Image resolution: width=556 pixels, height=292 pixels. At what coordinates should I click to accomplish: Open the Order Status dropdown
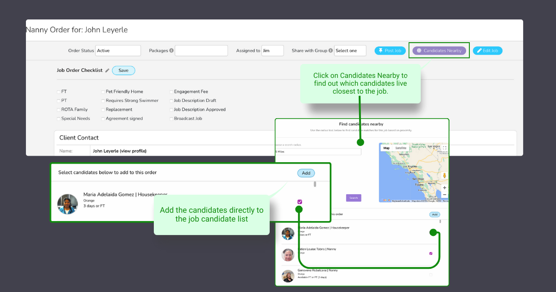pos(118,51)
